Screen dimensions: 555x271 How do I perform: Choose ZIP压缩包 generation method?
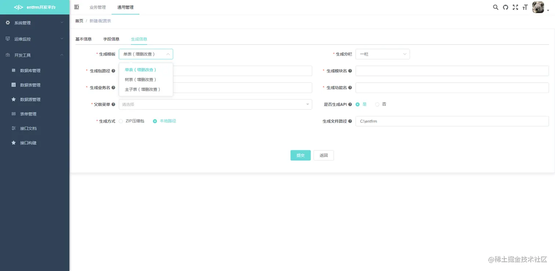pos(131,121)
